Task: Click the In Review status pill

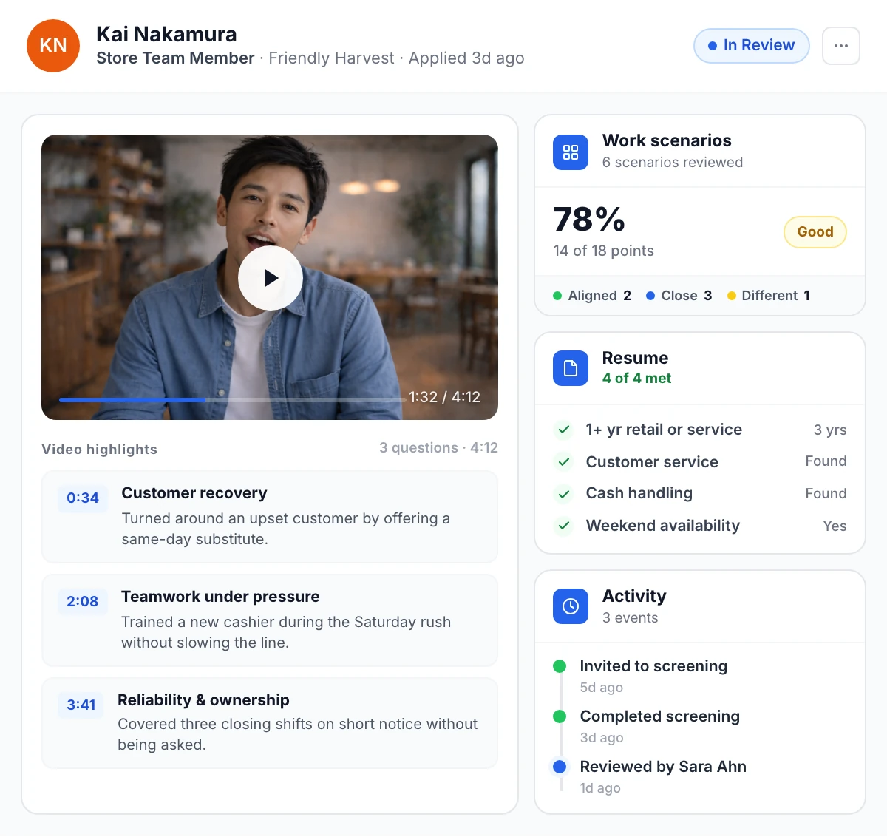Action: click(751, 45)
